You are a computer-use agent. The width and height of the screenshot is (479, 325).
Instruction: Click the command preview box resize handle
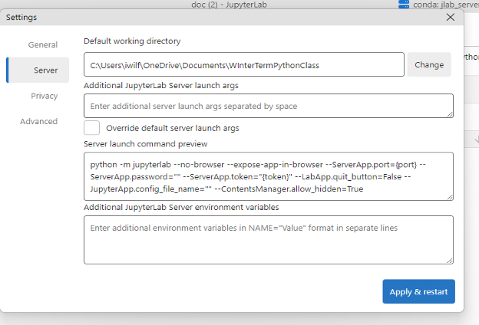[449, 196]
